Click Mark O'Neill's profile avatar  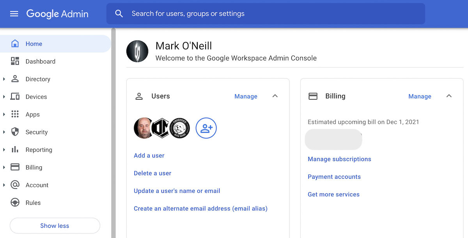(x=137, y=52)
